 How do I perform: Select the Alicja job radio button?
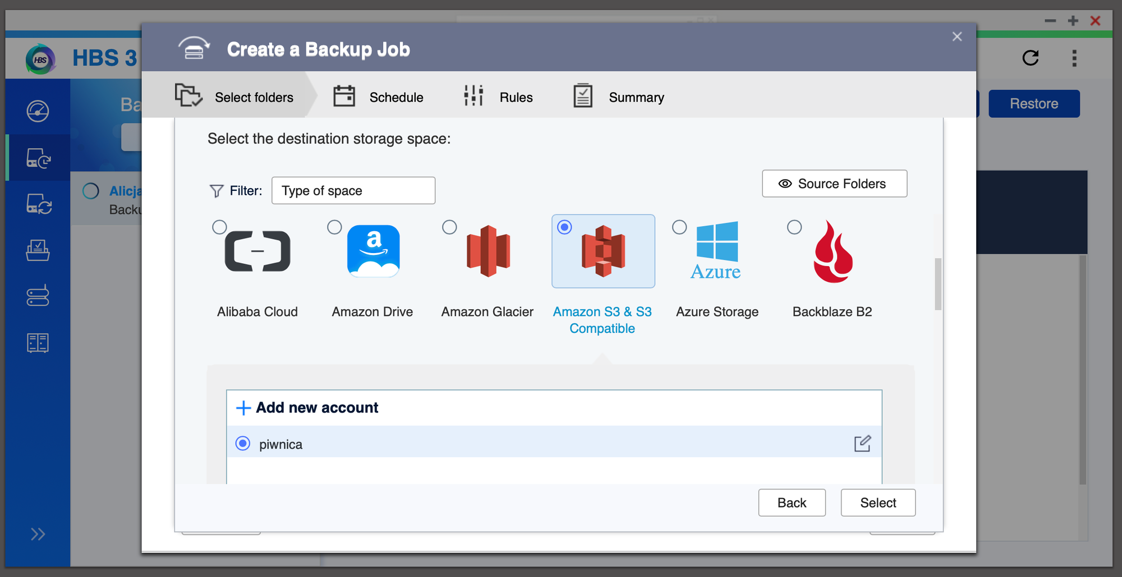click(91, 191)
